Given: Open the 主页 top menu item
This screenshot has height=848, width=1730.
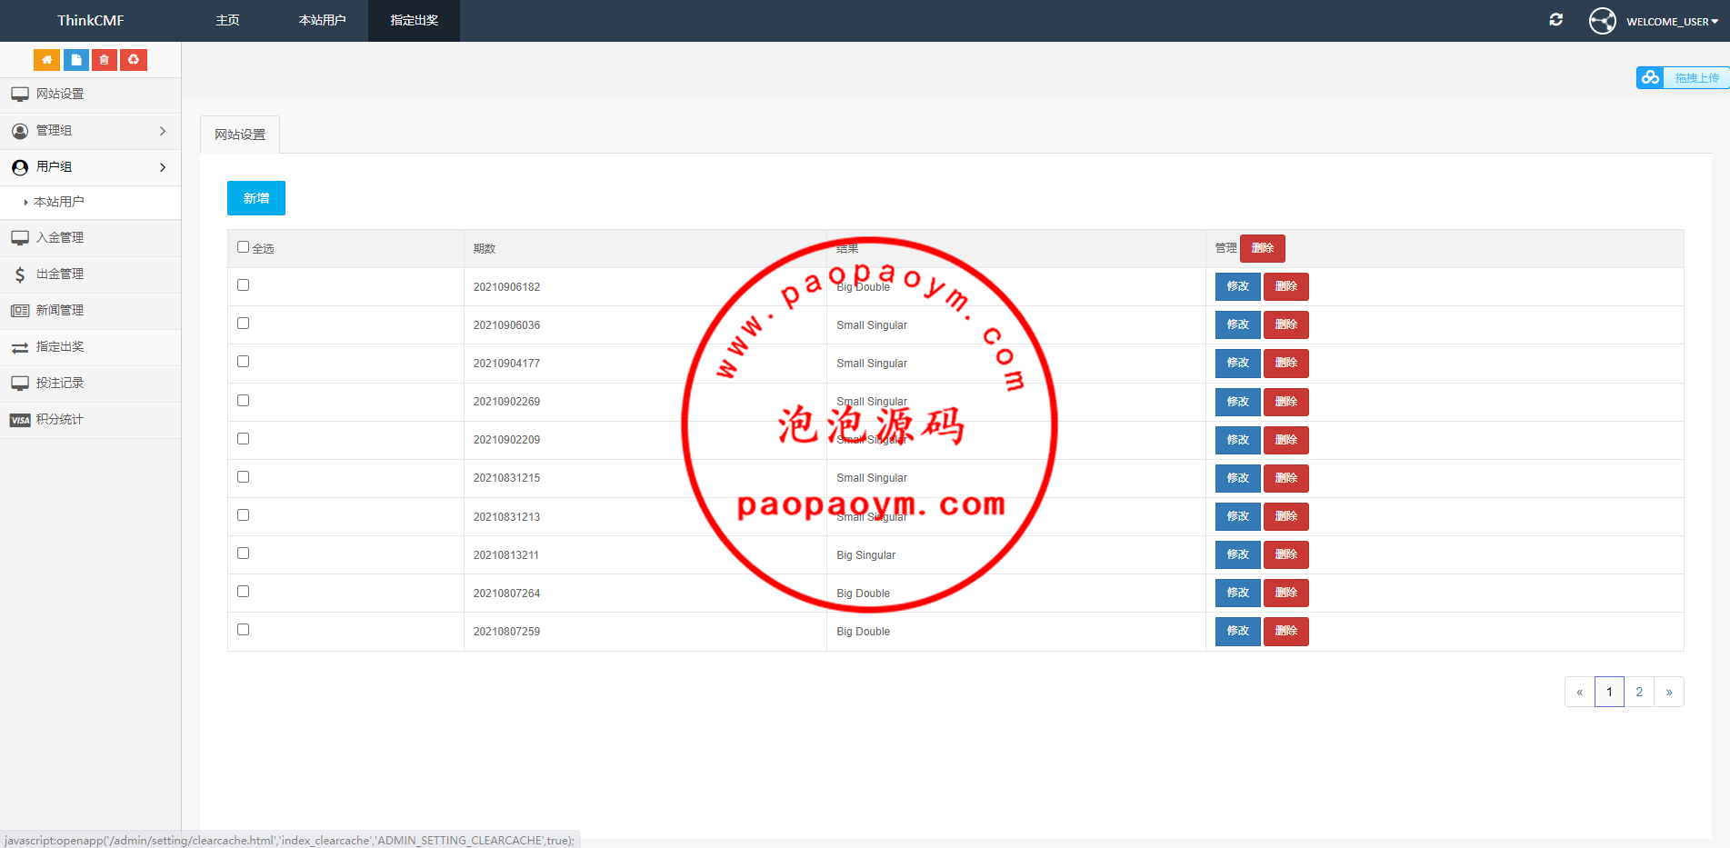Looking at the screenshot, I should [x=227, y=20].
